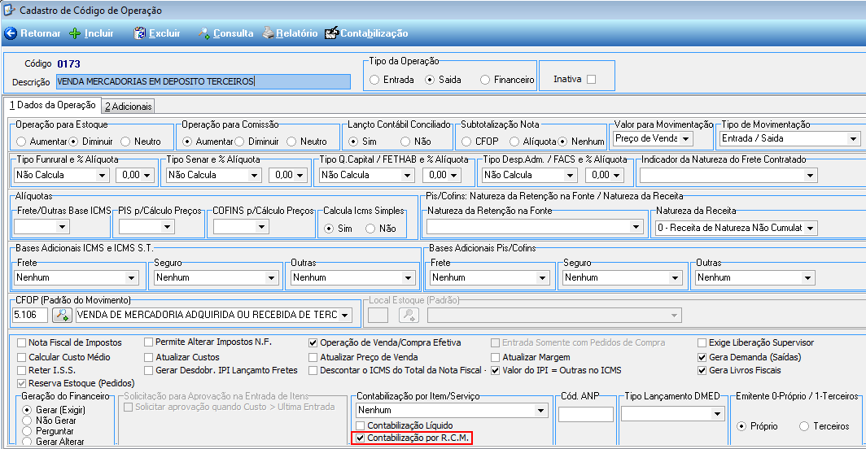The image size is (866, 449).
Task: Toggle Contabilização por R.C.M. checkbox
Action: (x=361, y=438)
